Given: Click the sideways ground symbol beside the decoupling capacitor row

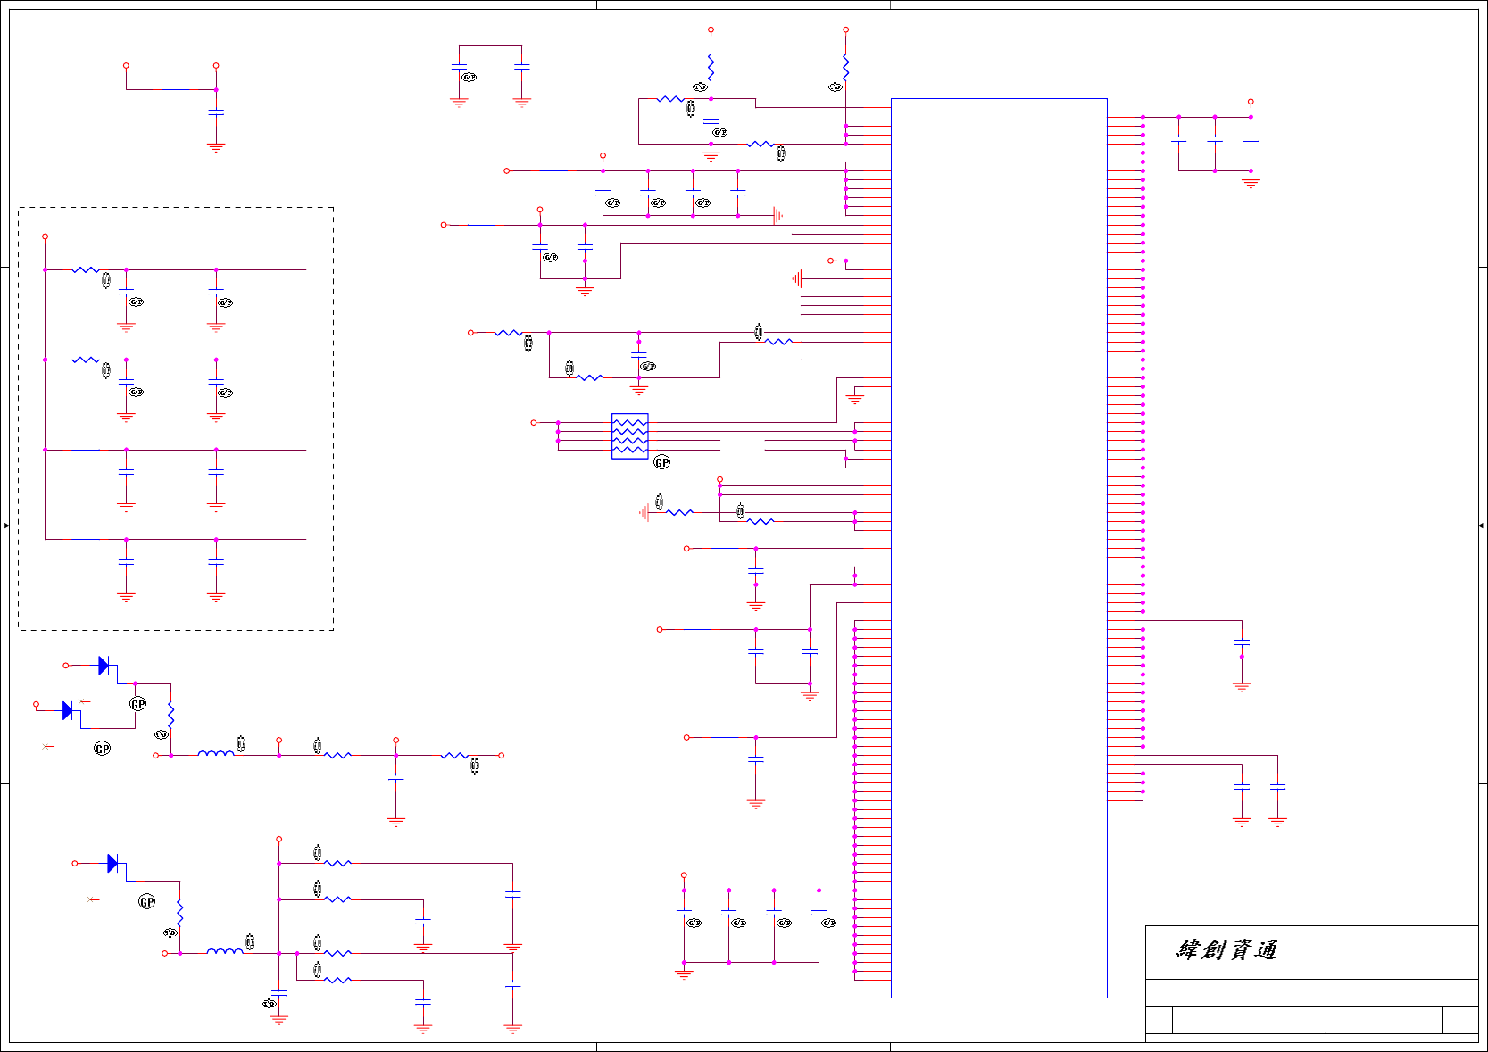Looking at the screenshot, I should [x=778, y=215].
